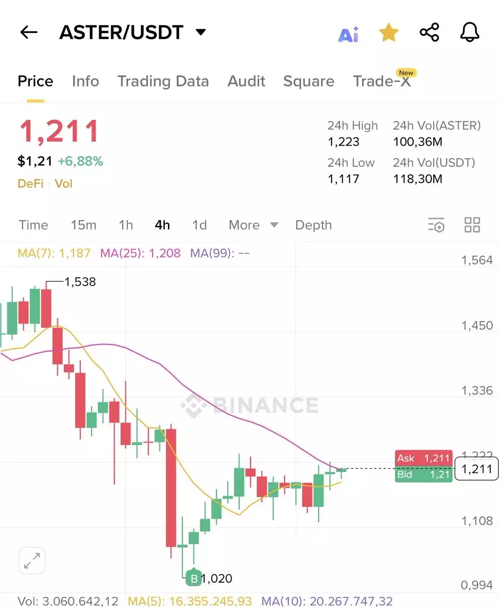Image resolution: width=499 pixels, height=607 pixels.
Task: Open the Trading Data tab
Action: [163, 81]
